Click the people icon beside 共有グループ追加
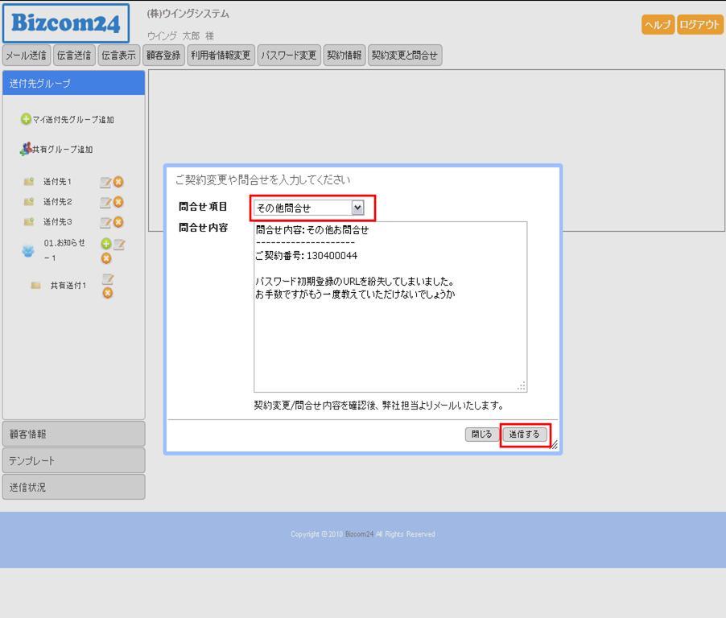Image resolution: width=726 pixels, height=618 pixels. (25, 149)
